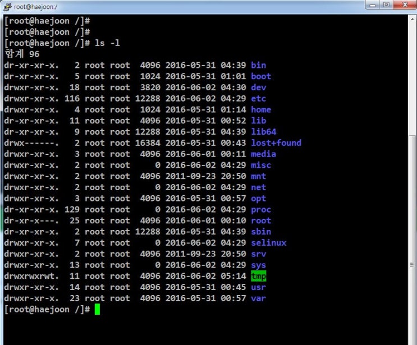Click the link count '129' in proc row
The image size is (417, 345).
click(72, 210)
